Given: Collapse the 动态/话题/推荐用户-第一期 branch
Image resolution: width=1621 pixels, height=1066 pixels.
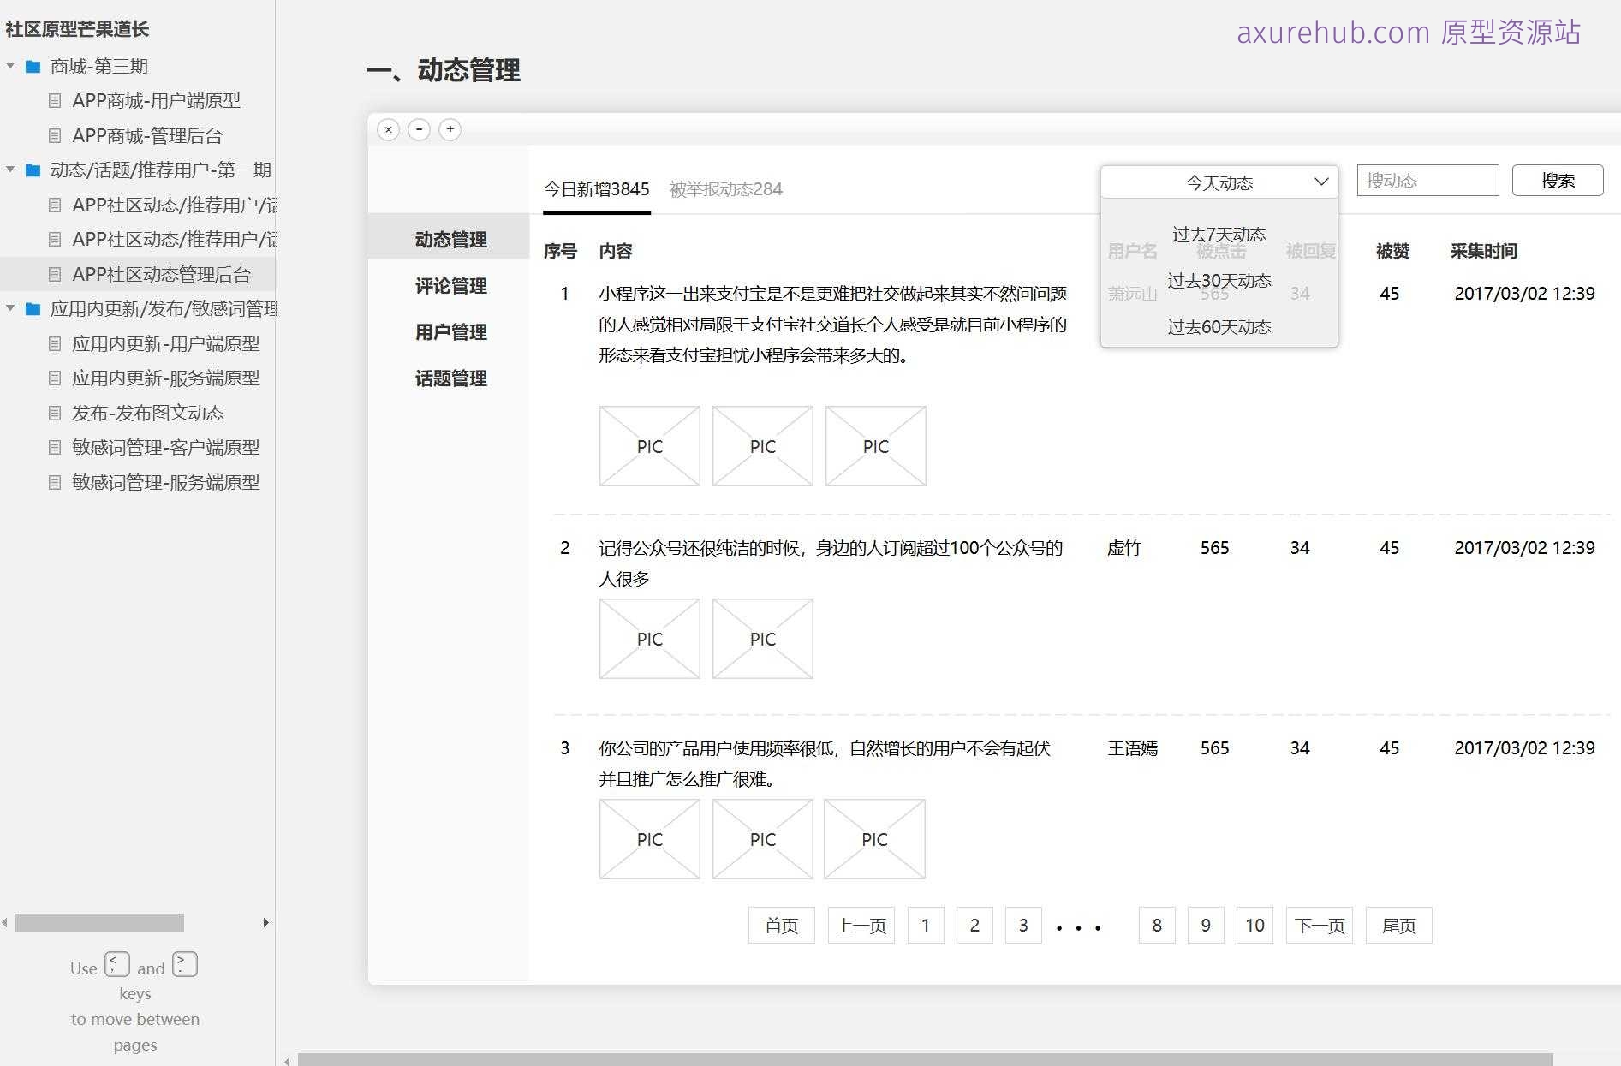Looking at the screenshot, I should tap(10, 170).
